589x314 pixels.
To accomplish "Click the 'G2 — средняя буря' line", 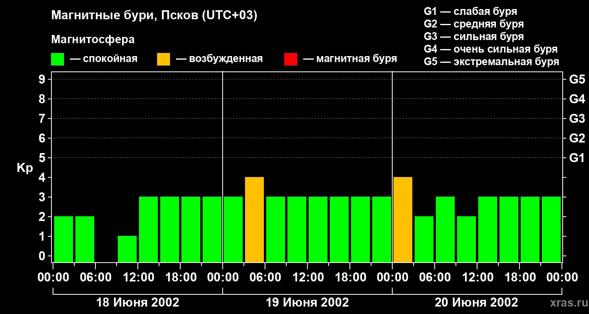I will click(474, 24).
